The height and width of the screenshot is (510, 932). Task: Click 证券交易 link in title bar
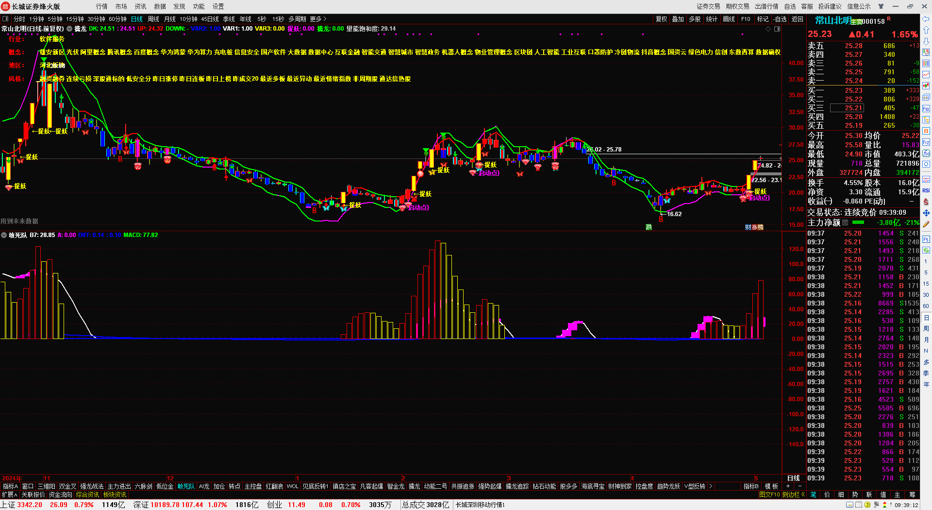pos(708,6)
